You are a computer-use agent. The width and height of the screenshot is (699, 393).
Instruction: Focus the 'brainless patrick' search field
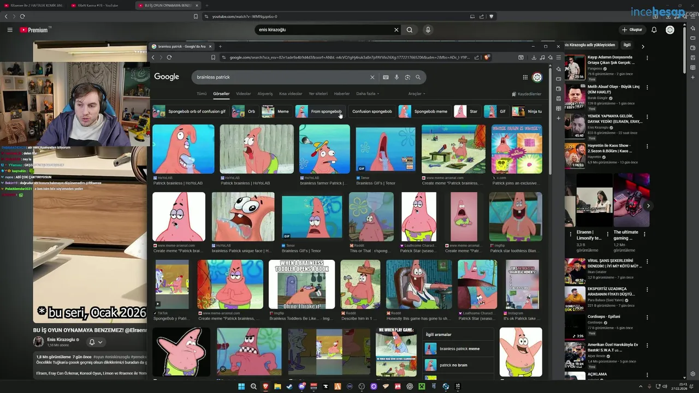tap(281, 77)
